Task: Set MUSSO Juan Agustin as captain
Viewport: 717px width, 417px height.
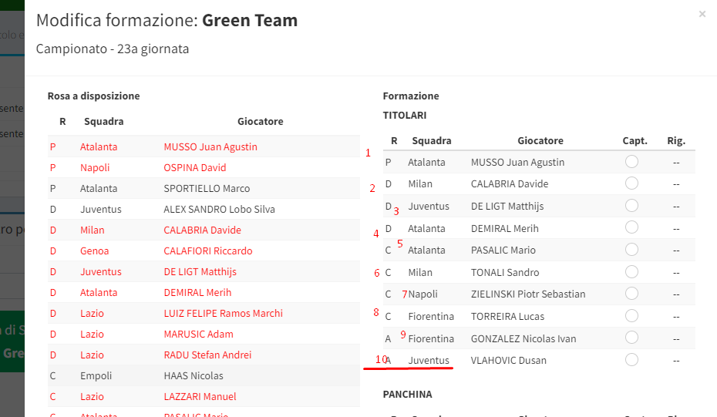Action: pos(631,162)
